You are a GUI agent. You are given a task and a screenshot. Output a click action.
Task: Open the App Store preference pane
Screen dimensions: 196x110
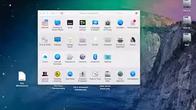(70, 75)
